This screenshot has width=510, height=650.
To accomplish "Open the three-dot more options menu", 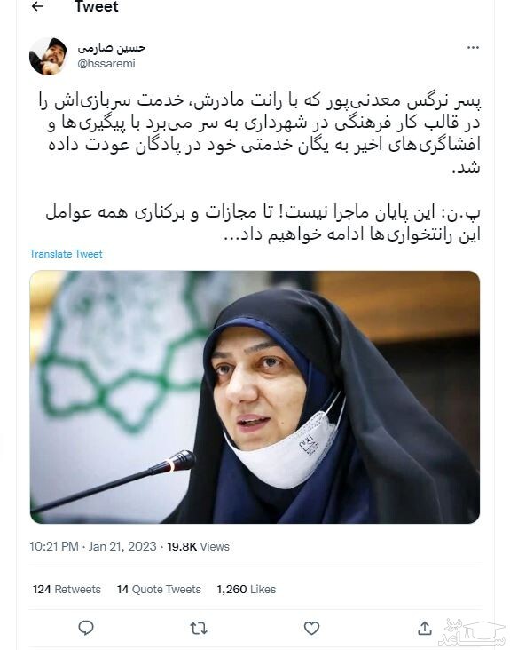I will tap(473, 48).
